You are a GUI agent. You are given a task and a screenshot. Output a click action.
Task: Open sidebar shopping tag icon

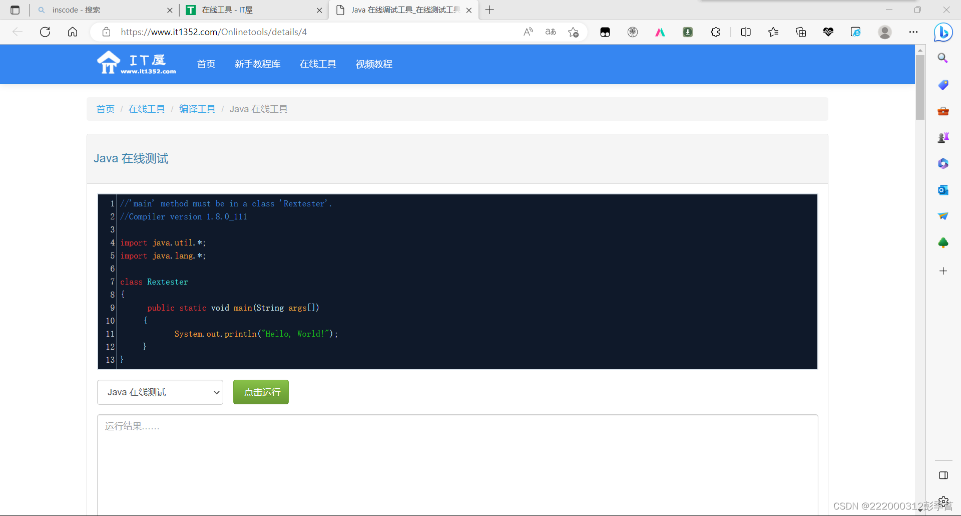[x=943, y=85]
